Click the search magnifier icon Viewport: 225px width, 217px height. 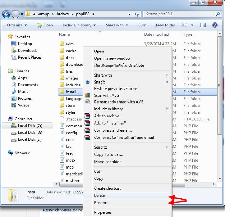point(218,14)
